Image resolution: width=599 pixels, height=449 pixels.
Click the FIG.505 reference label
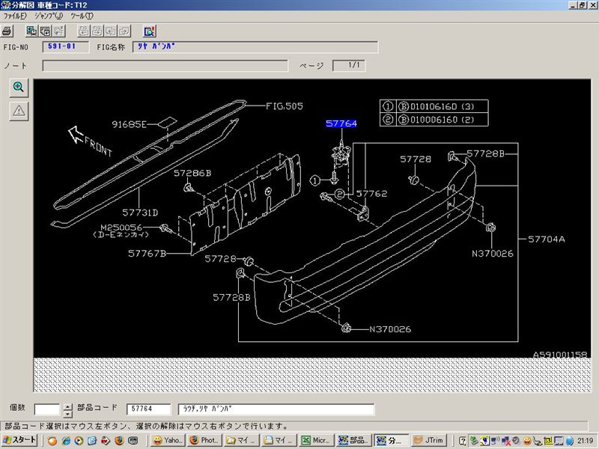point(285,106)
